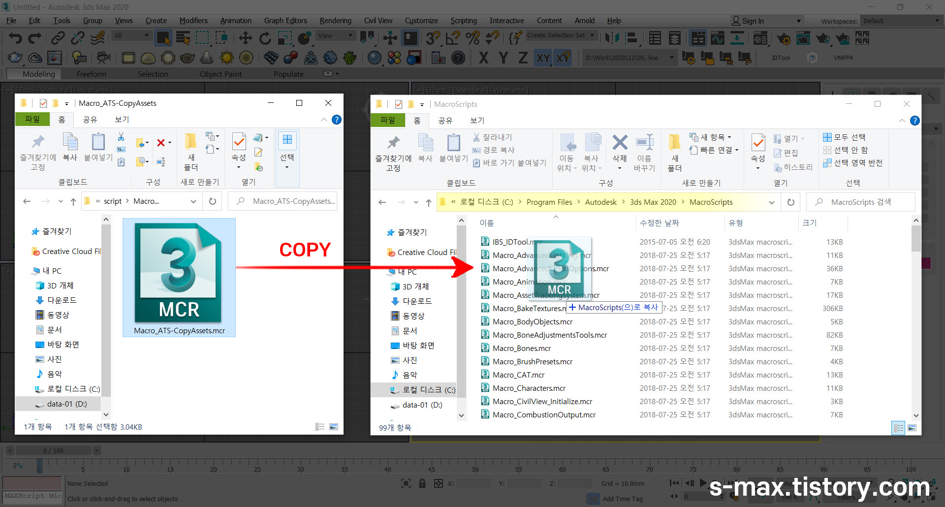Open 다운로드 folder in MacroScripts sidebar
The image size is (945, 507).
[x=411, y=301]
